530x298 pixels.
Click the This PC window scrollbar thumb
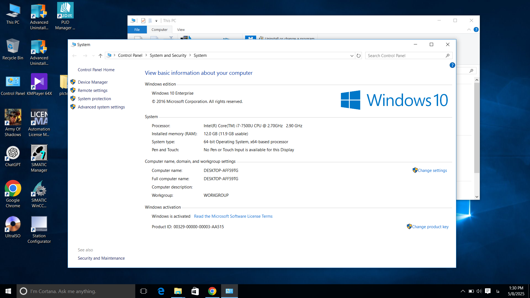pos(477,127)
